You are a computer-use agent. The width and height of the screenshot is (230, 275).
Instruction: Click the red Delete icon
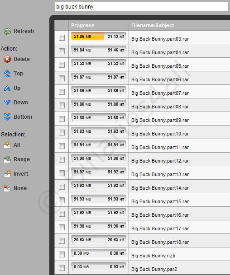pyautogui.click(x=7, y=59)
